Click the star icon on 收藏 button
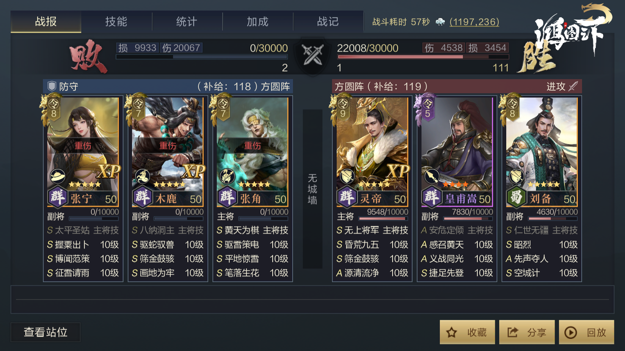Image resolution: width=625 pixels, height=351 pixels. 452,333
